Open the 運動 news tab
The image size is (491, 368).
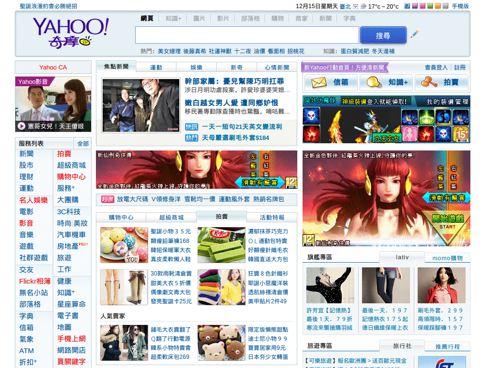tap(156, 67)
